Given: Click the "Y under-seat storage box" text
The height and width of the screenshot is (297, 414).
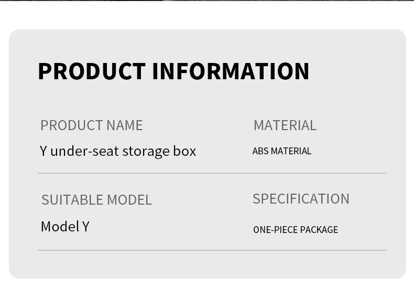Looking at the screenshot, I should click(118, 151).
